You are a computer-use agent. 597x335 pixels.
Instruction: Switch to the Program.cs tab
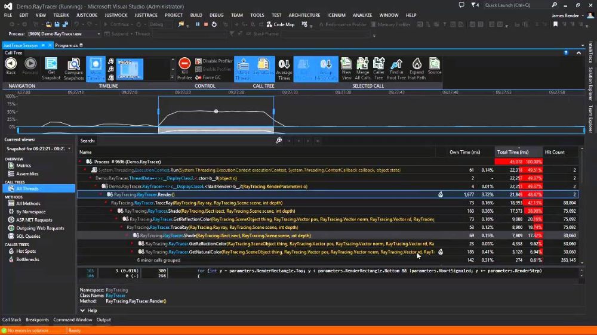66,45
